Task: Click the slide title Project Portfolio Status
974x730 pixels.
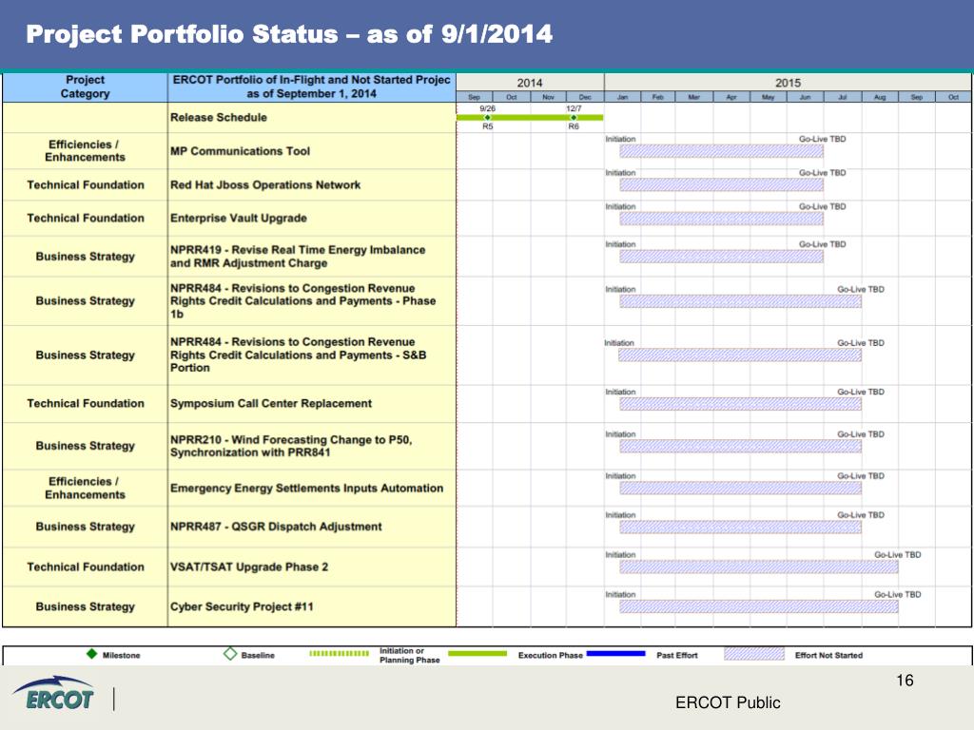Action: (x=289, y=34)
